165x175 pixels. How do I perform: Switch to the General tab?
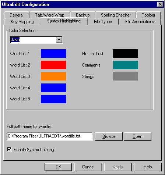point(17,15)
